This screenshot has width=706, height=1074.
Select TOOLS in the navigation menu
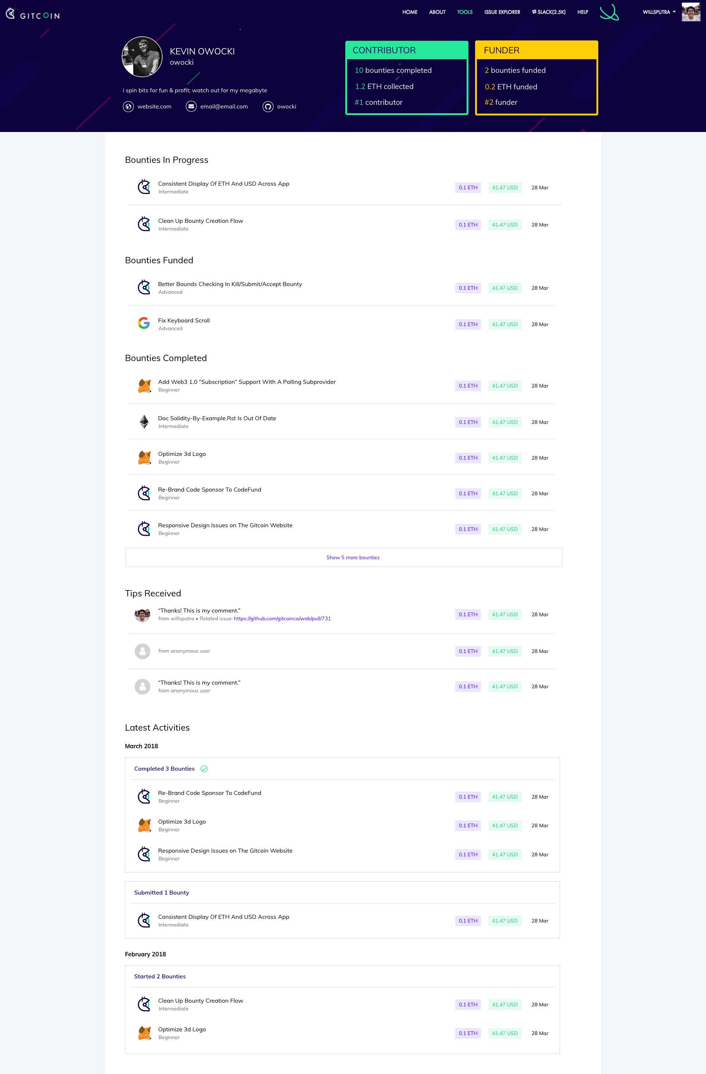tap(464, 12)
